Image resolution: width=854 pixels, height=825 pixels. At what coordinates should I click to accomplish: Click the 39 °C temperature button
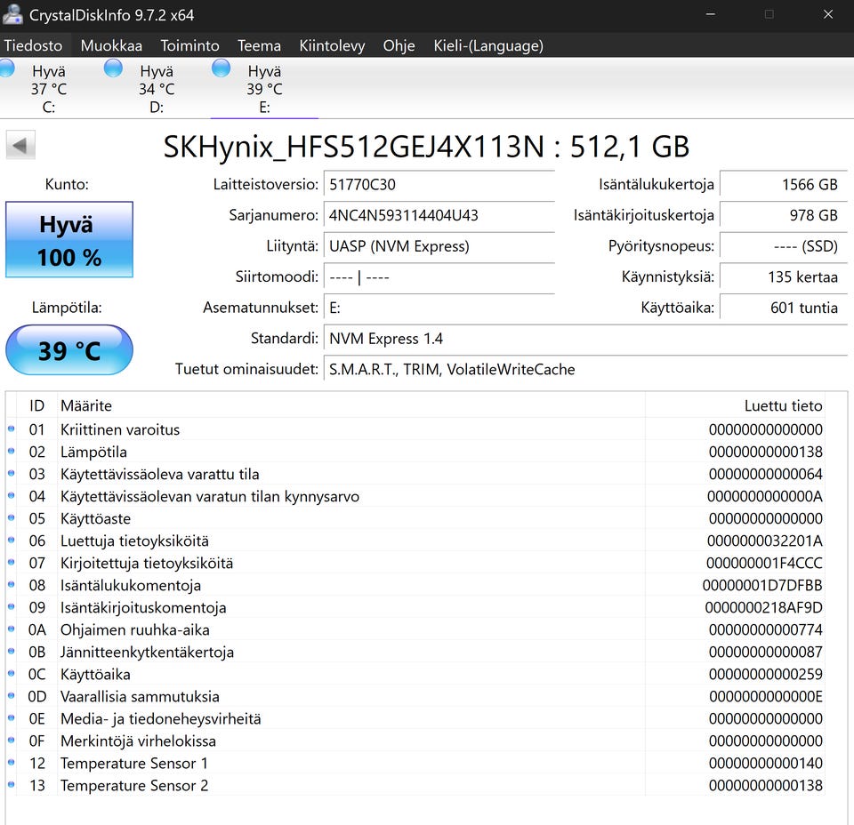tap(69, 350)
